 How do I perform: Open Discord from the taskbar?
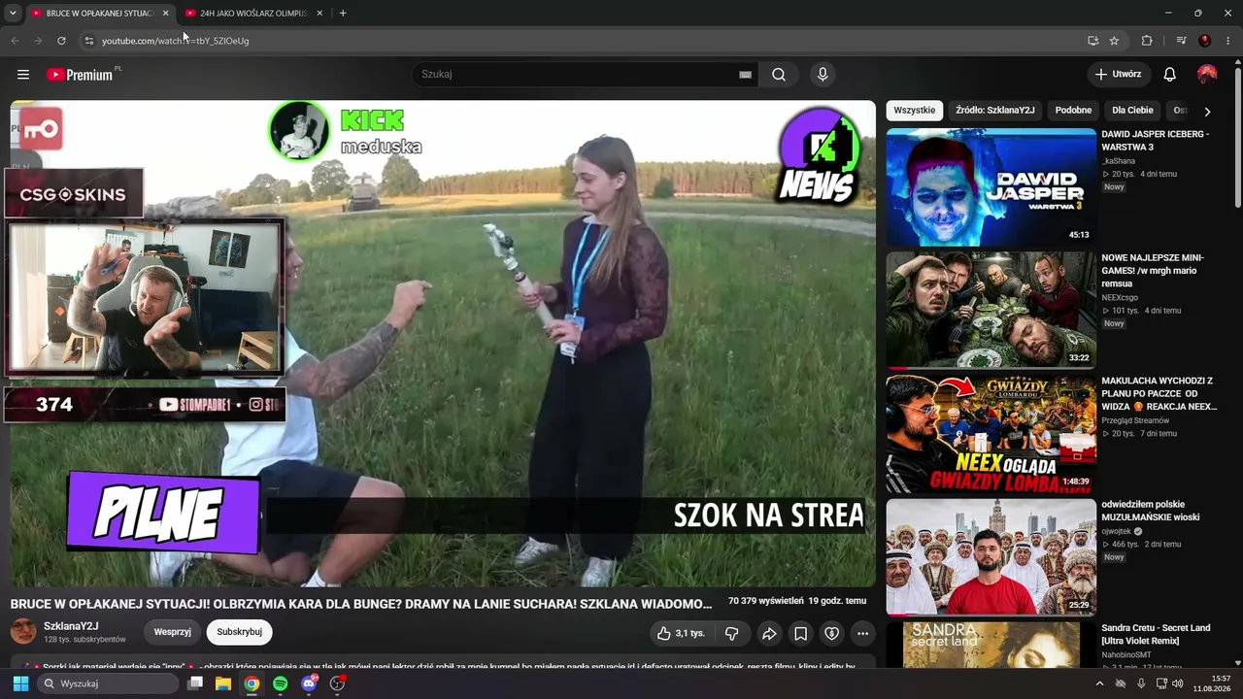click(309, 683)
